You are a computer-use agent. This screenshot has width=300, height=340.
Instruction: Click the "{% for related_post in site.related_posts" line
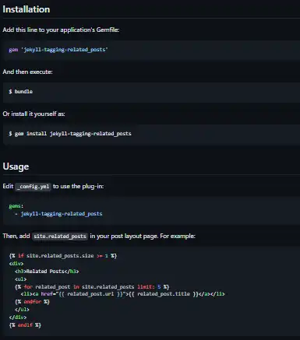tap(92, 287)
